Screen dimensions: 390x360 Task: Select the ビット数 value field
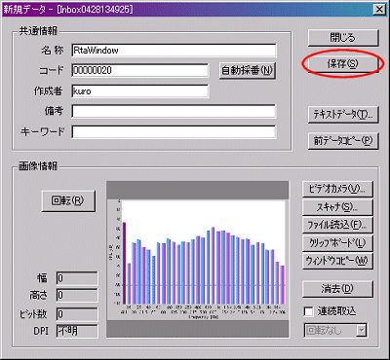77,314
